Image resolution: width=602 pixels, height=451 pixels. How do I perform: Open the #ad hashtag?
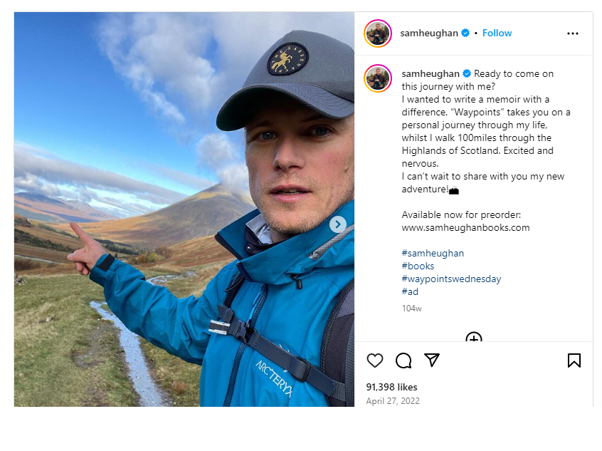coord(410,291)
